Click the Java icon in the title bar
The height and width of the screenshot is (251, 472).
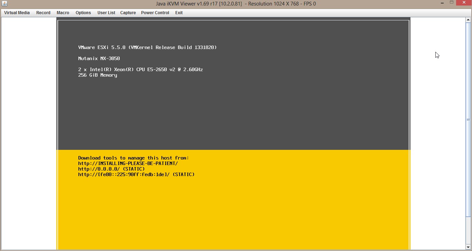pos(4,4)
